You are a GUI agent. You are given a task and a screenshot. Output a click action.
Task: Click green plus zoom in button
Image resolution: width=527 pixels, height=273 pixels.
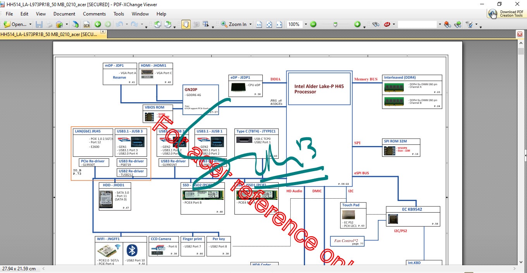357,24
